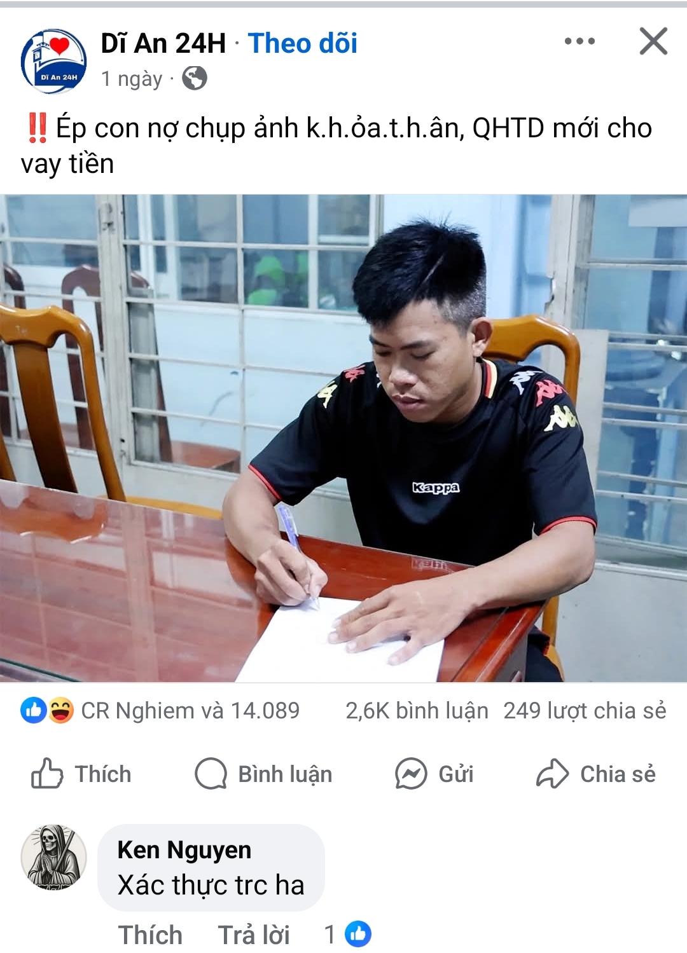Click the haha reaction emoji icon

pos(60,710)
